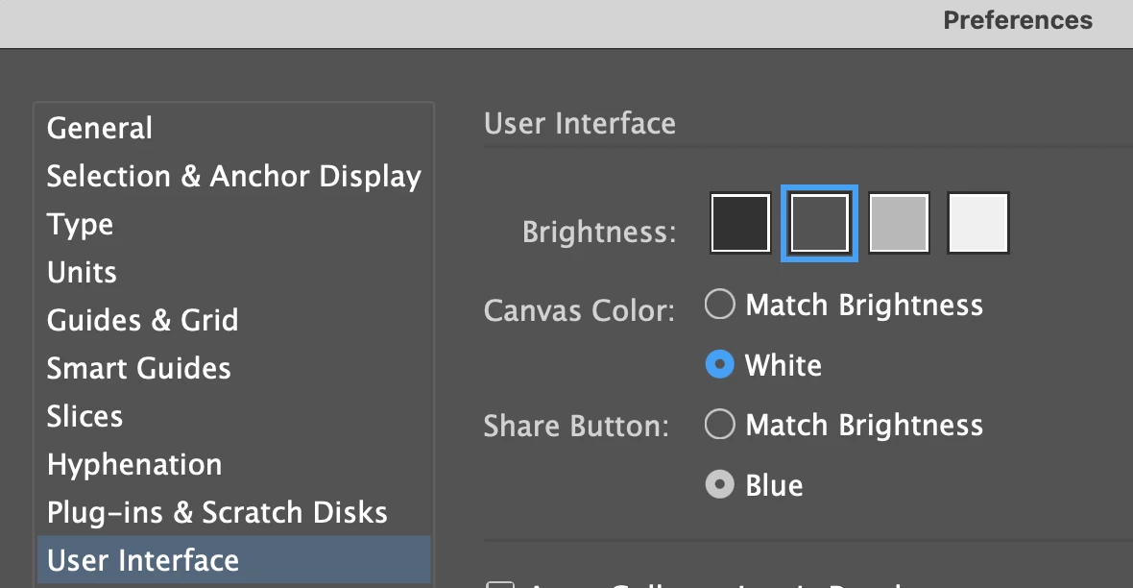Choose the medium dark brightness swatch
1133x588 pixels.
819,224
